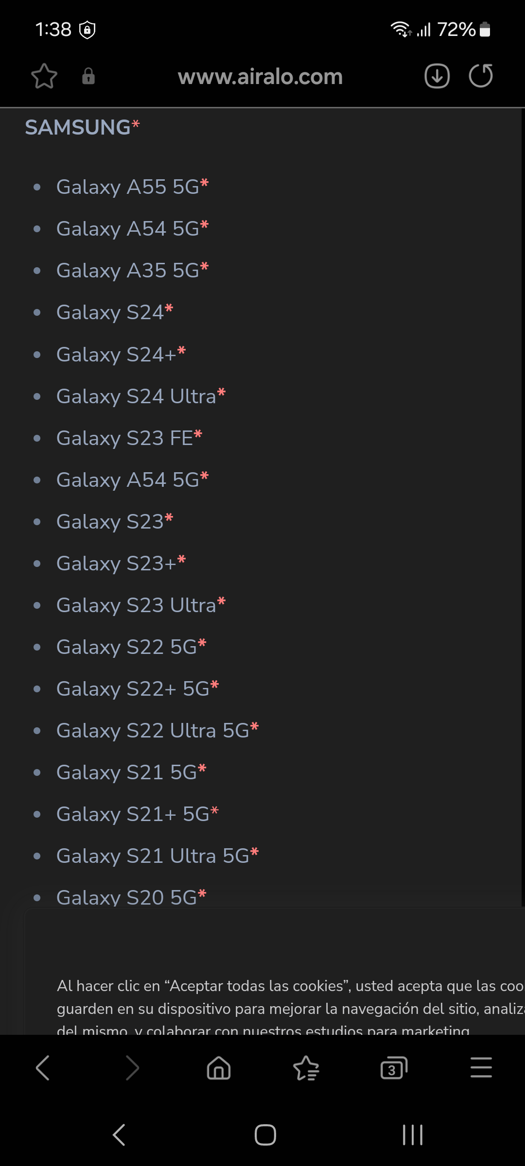Open the downloads icon in the toolbar
The image size is (525, 1166).
[437, 76]
